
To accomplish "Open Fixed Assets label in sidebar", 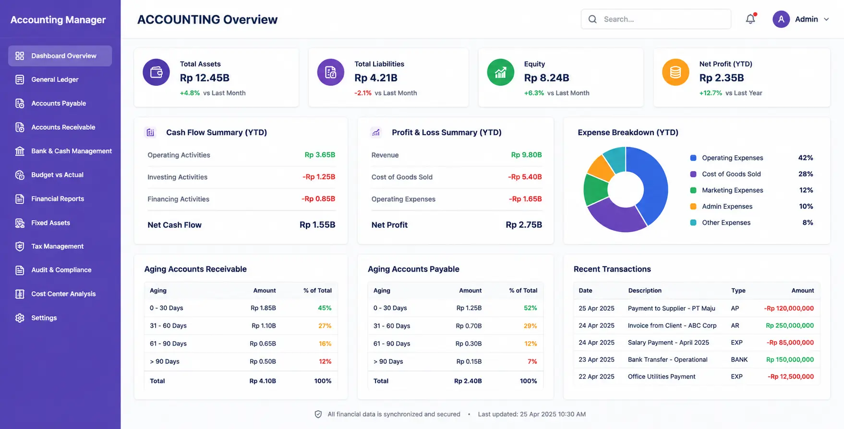I will point(50,223).
